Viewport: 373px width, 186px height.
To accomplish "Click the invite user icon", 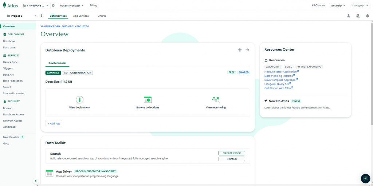I will [349, 16].
